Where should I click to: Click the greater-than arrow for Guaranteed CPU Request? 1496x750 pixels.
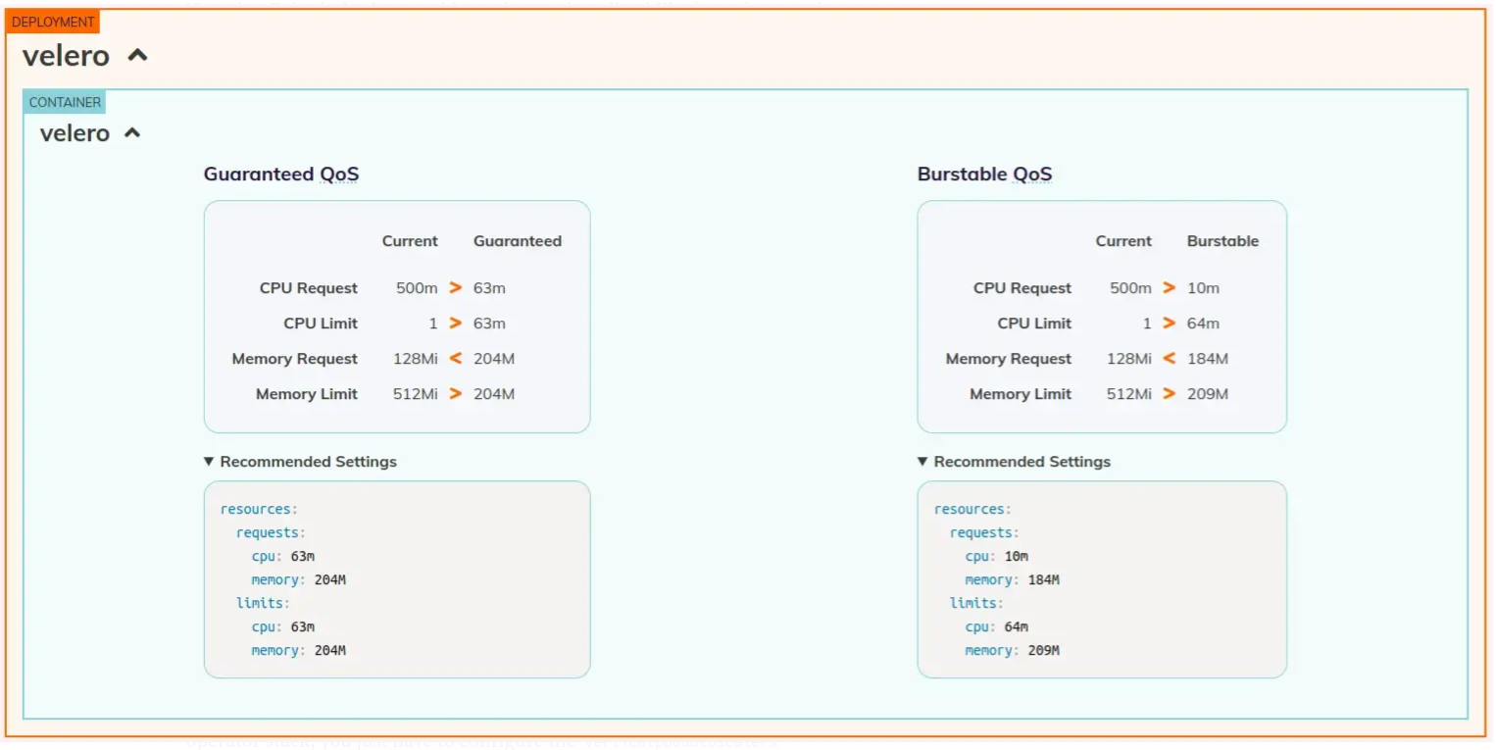coord(455,288)
